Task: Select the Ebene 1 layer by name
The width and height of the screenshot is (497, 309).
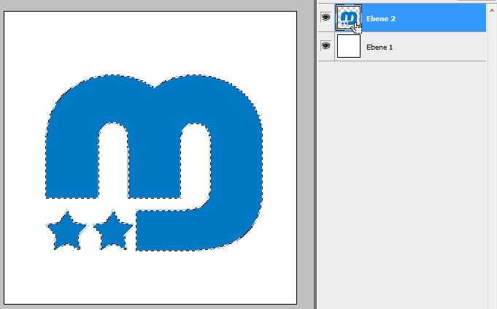Action: click(380, 47)
